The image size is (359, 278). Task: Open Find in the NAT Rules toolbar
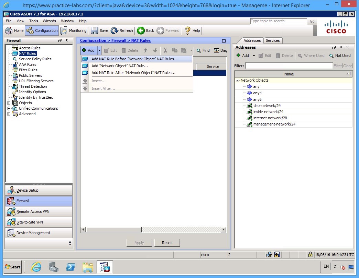pyautogui.click(x=203, y=50)
